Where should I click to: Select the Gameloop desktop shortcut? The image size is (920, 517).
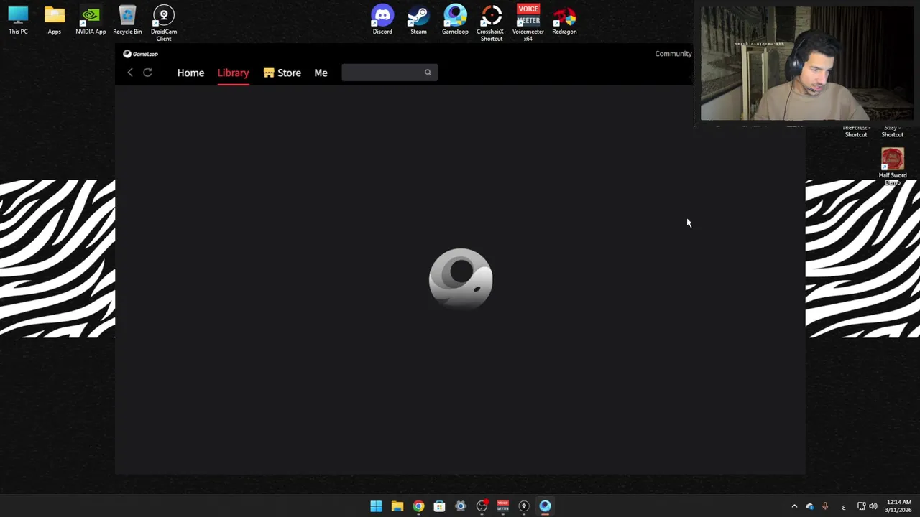[x=455, y=20]
